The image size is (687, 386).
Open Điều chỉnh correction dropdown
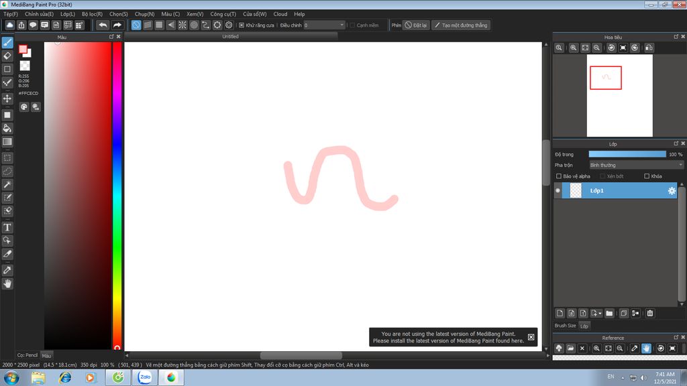[x=325, y=25]
